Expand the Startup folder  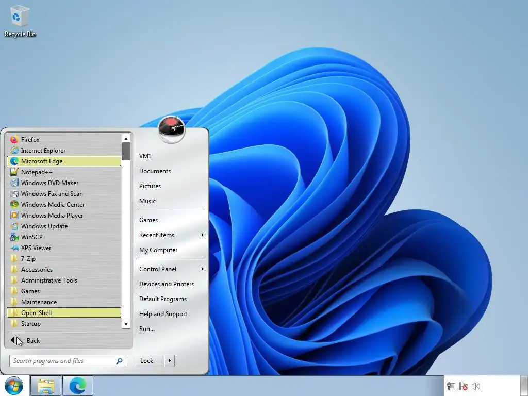[x=64, y=324]
